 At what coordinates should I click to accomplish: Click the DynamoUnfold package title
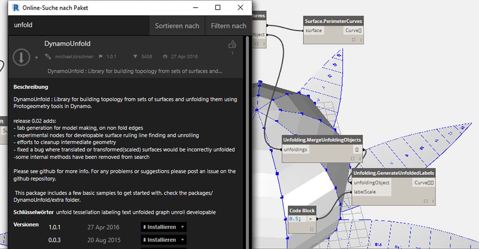pyautogui.click(x=67, y=44)
